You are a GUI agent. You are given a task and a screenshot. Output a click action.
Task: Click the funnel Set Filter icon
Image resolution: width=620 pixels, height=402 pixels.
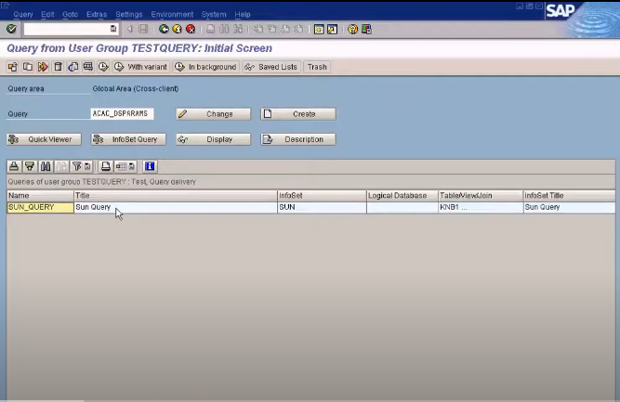[x=77, y=166]
